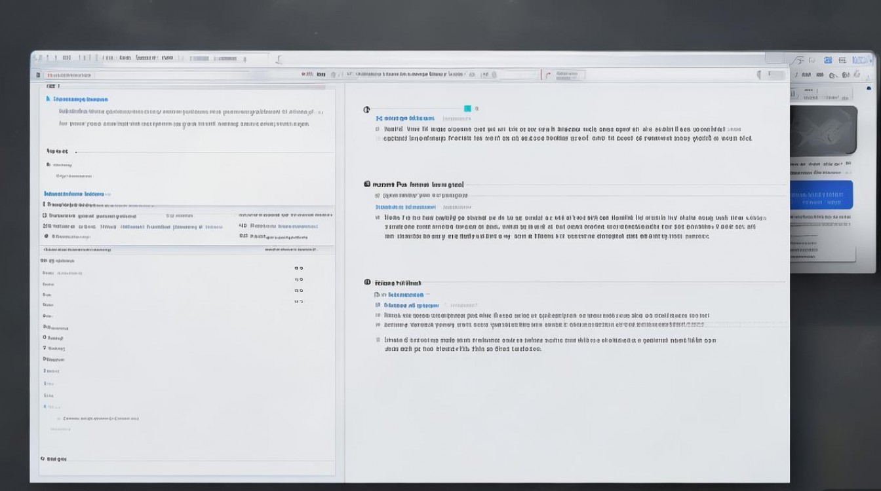Click the blue icon in the background window toolbar
The image size is (881, 491).
[828, 60]
